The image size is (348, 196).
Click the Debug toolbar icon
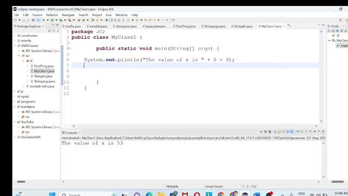click(x=43, y=20)
